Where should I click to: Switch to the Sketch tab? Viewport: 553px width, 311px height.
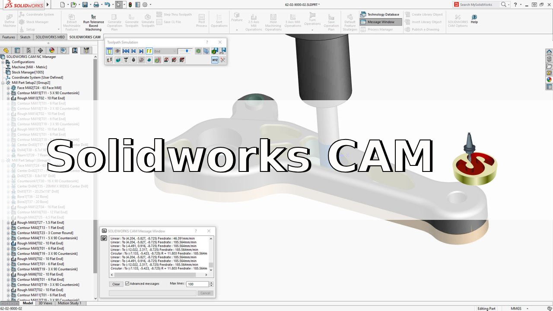pyautogui.click(x=25, y=37)
